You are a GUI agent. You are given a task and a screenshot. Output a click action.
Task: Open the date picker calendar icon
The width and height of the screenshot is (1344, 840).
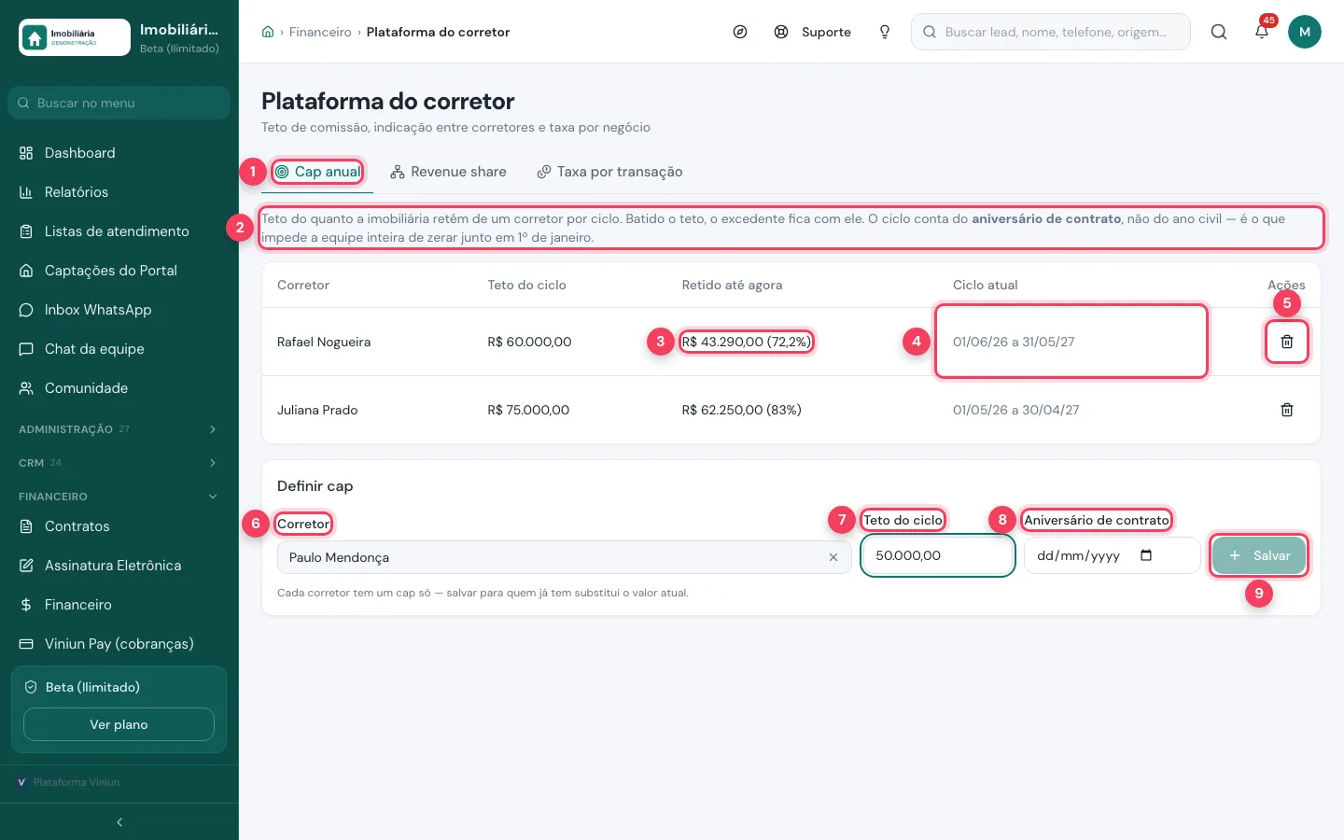[x=1146, y=555]
